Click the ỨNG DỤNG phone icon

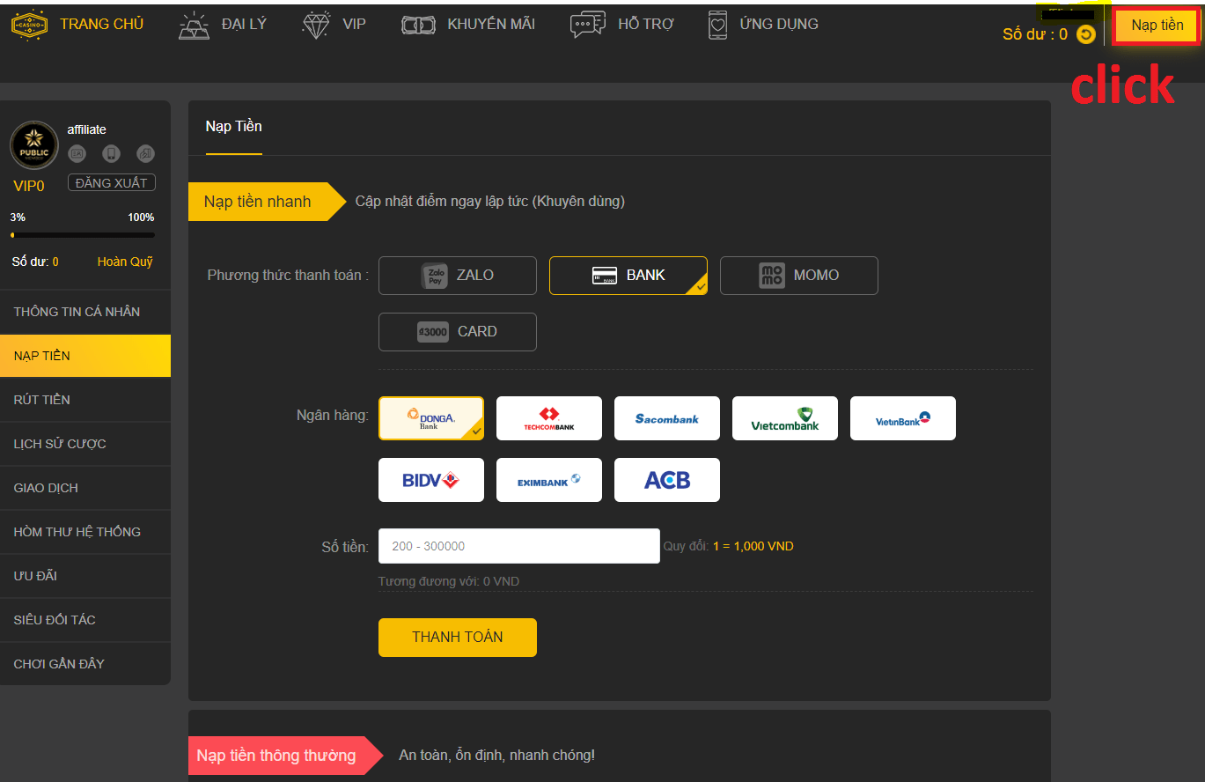point(717,25)
